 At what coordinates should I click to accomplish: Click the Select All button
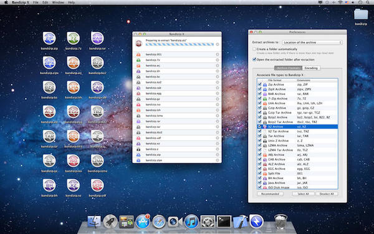(303, 194)
